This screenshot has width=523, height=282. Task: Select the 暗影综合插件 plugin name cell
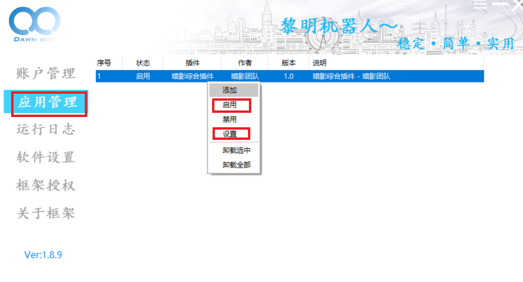(193, 76)
